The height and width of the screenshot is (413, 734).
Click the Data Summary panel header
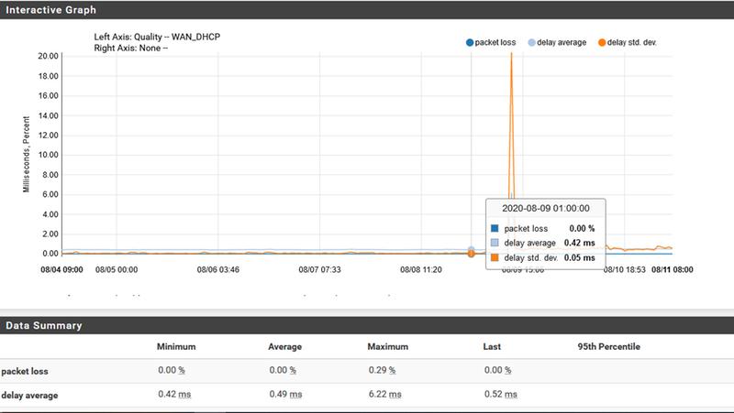click(367, 326)
